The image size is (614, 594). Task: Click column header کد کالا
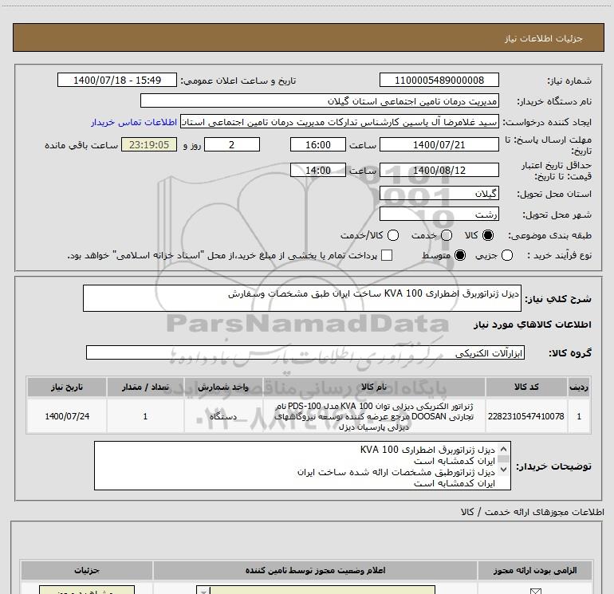[x=526, y=387]
